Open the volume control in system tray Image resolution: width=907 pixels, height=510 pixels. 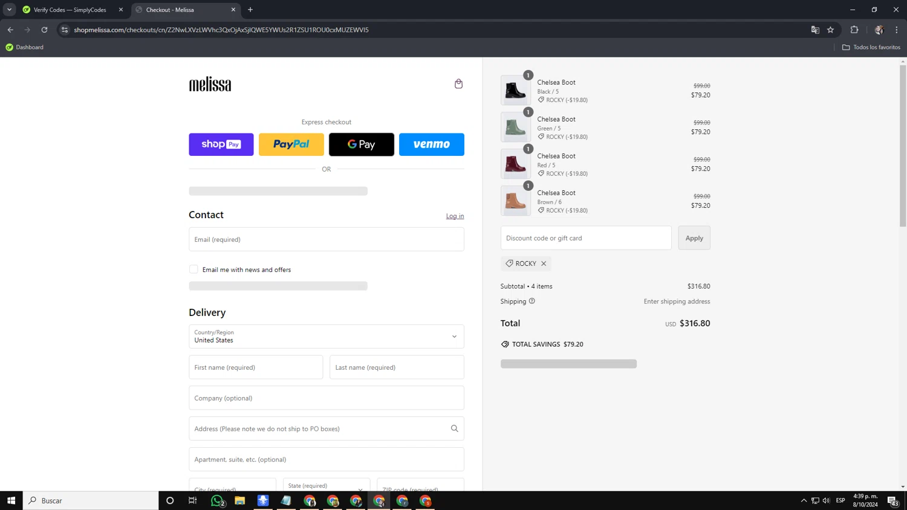[826, 500]
